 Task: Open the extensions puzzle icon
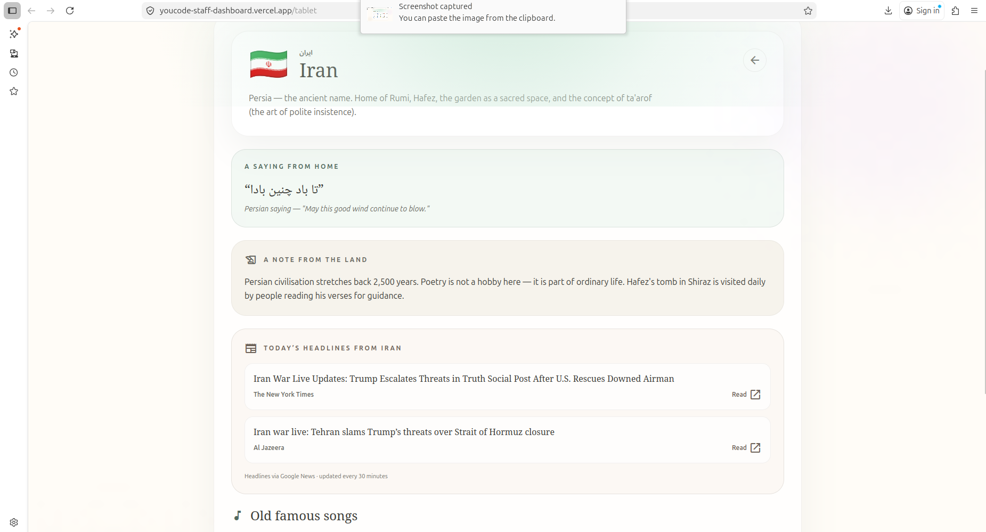point(955,11)
